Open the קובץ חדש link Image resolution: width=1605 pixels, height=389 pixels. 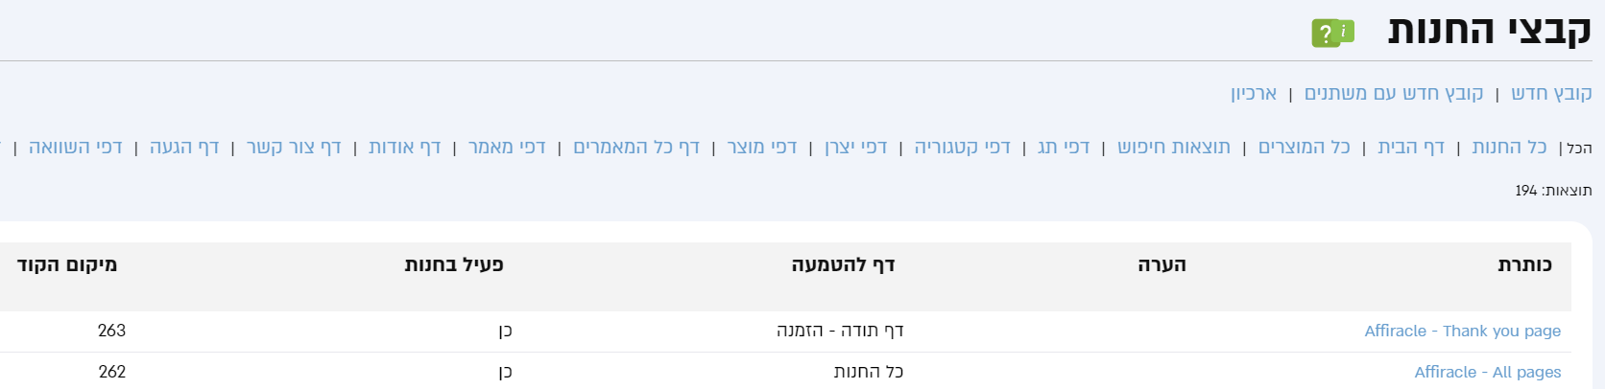1551,93
